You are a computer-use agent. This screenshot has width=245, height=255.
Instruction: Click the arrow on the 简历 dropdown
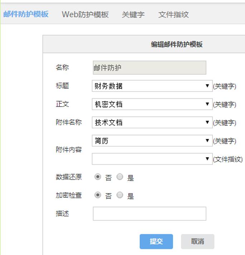click(207, 141)
